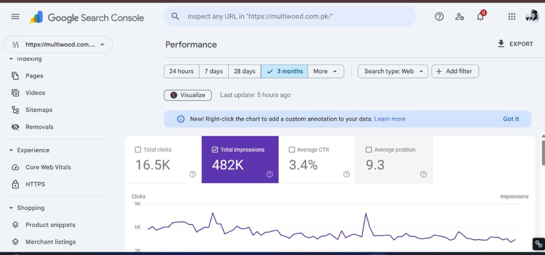Click help icon on Total clicks card
545x255 pixels.
[x=192, y=174]
